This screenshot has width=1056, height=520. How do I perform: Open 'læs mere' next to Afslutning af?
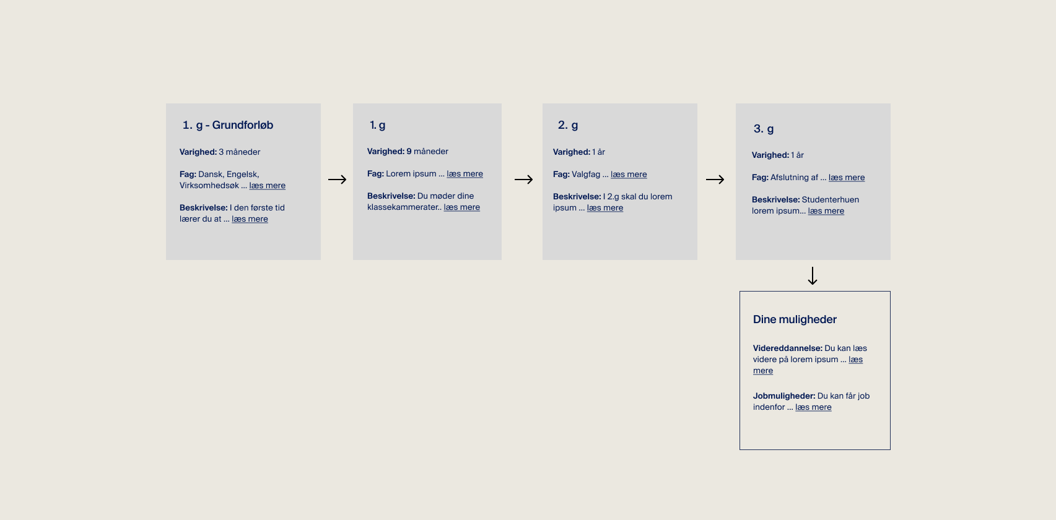pos(847,178)
